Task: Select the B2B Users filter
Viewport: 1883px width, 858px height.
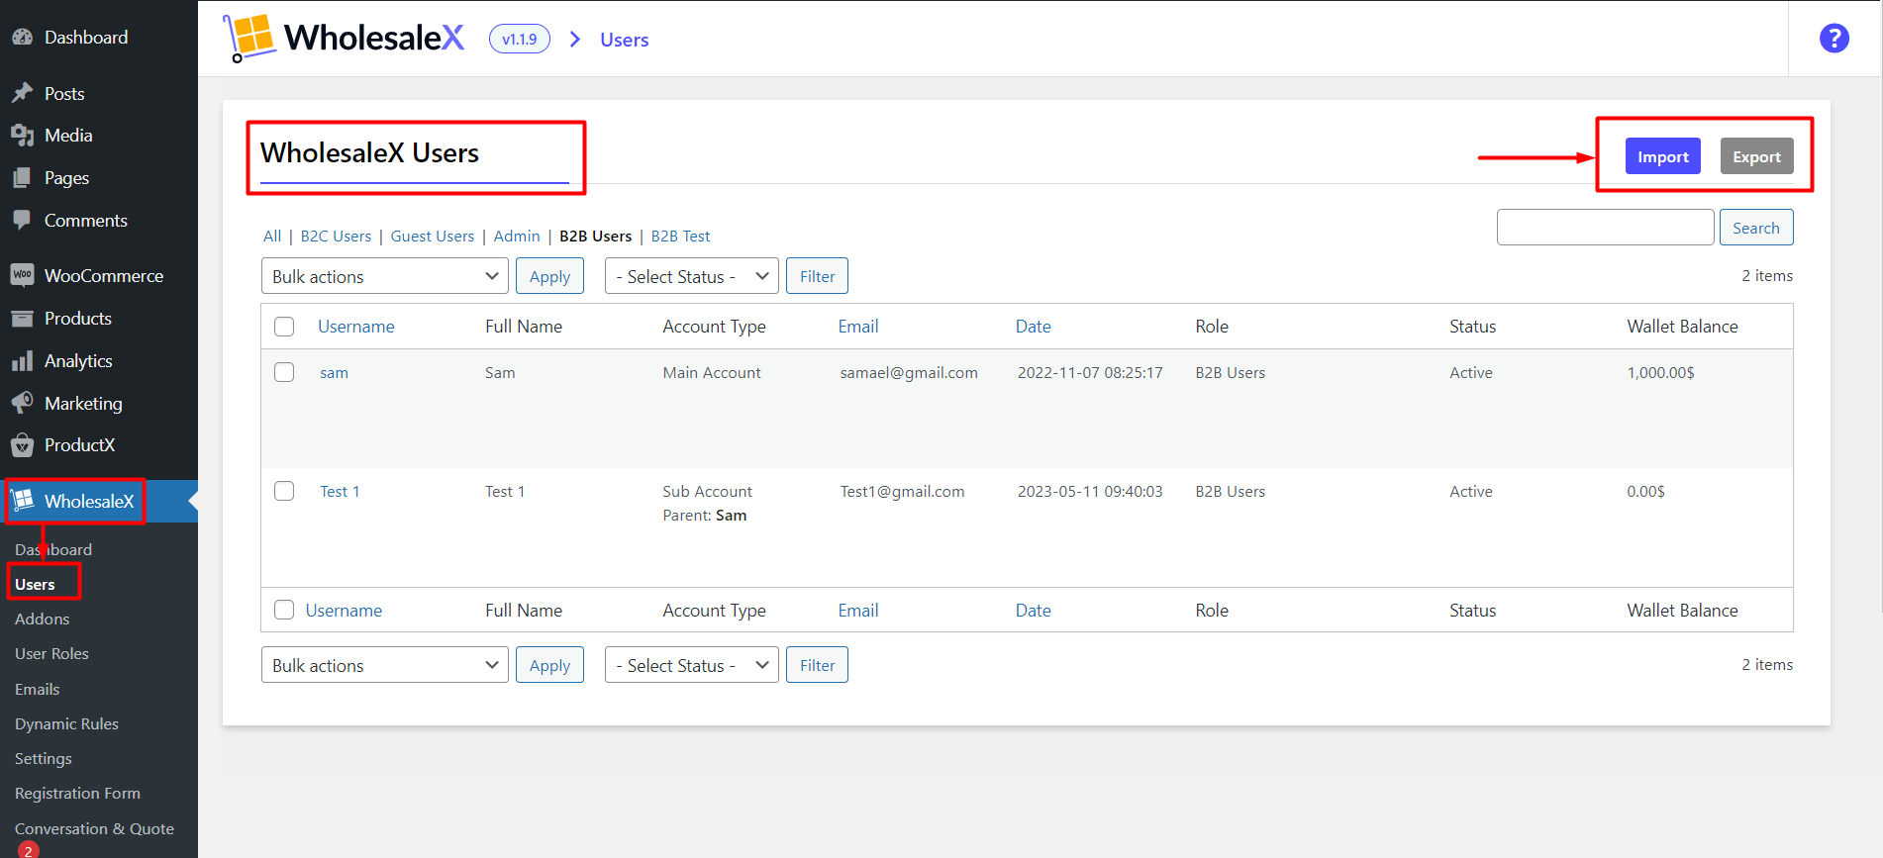Action: point(595,236)
